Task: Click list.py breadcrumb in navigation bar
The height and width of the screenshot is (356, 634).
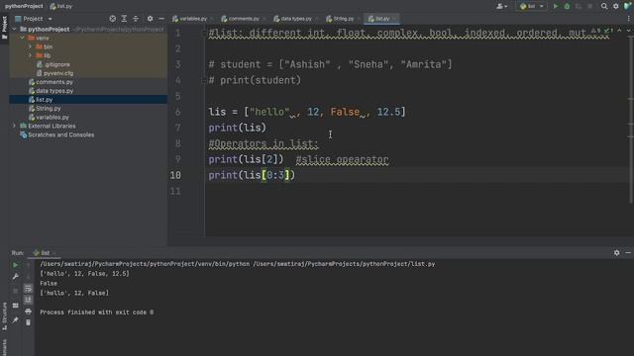Action: click(x=61, y=6)
